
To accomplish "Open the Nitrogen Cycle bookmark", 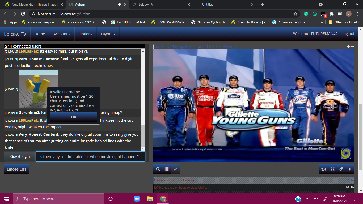I will tap(209, 22).
